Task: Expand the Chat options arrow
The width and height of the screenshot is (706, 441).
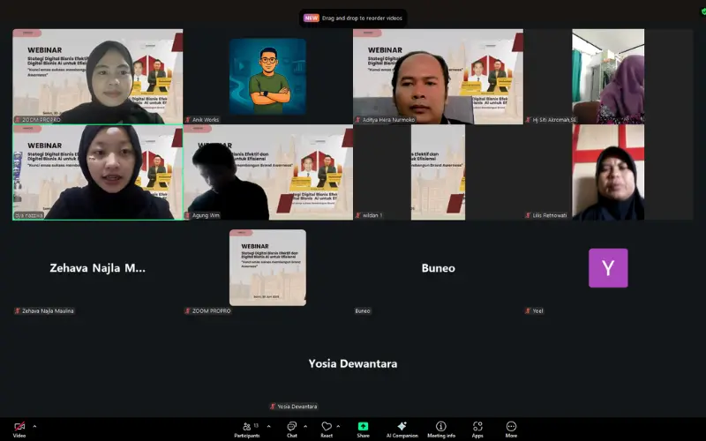Action: 305,425
